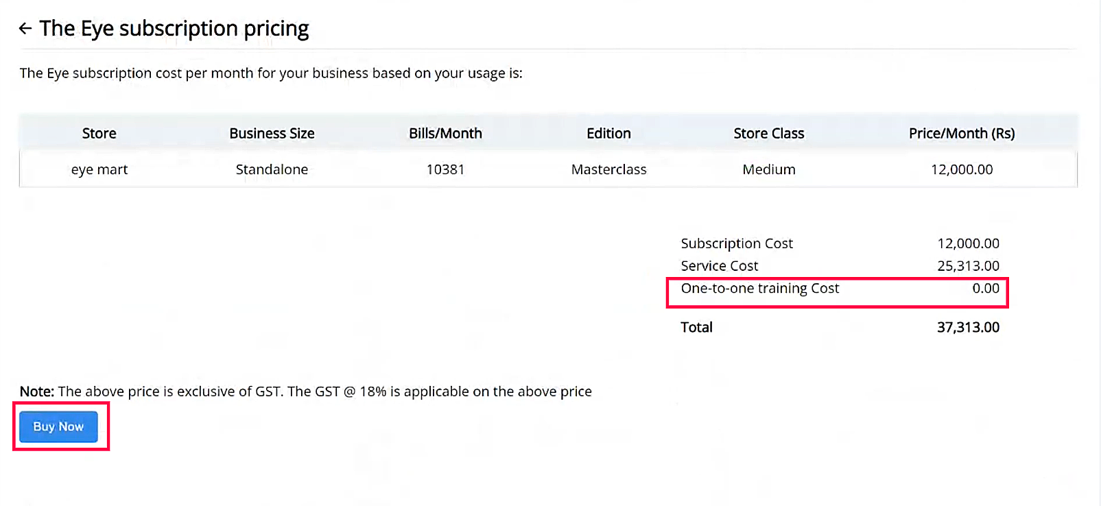Click the Standalone business size cell
This screenshot has width=1101, height=506.
tap(272, 169)
